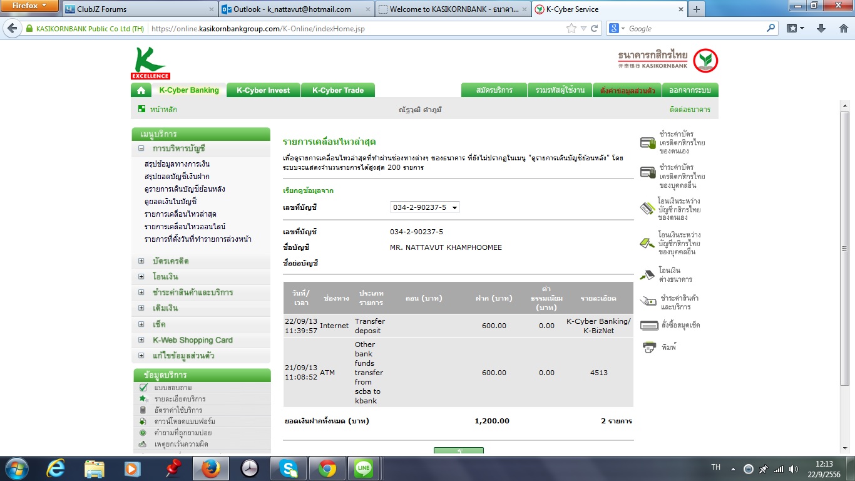Switch to the ClubJZ Forums browser tab

[x=139, y=9]
